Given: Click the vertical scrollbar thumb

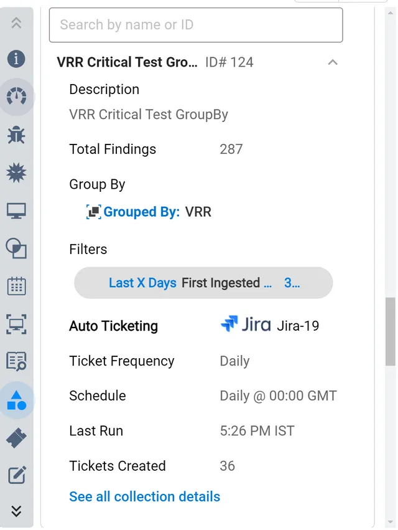Looking at the screenshot, I should (x=391, y=331).
